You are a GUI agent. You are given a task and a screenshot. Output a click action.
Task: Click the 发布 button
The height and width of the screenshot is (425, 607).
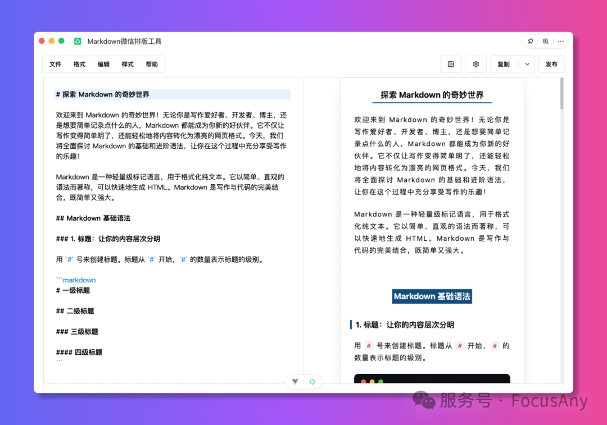(x=551, y=65)
